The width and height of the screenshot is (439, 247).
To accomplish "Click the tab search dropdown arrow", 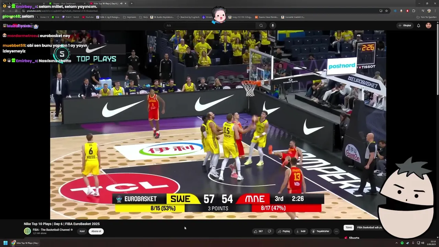I will pos(3,3).
